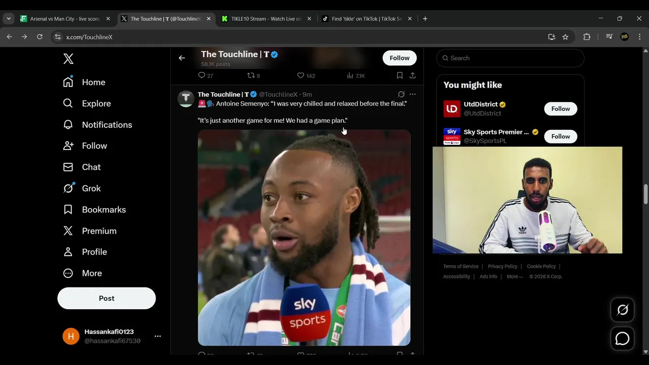Viewport: 649px width, 365px height.
Task: Open the 9m timestamp link
Action: (x=307, y=94)
